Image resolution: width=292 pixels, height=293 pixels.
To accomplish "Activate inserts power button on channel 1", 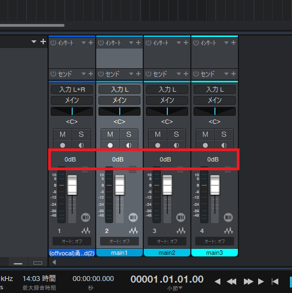I will (x=53, y=43).
